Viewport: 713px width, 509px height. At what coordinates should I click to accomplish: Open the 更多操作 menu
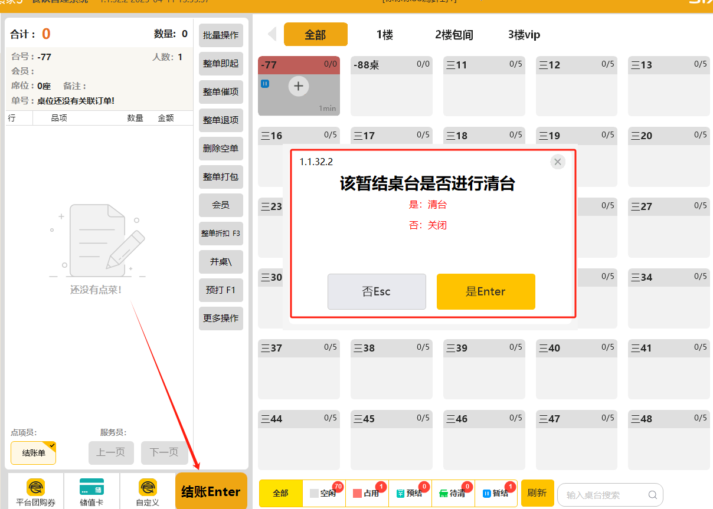click(x=221, y=318)
